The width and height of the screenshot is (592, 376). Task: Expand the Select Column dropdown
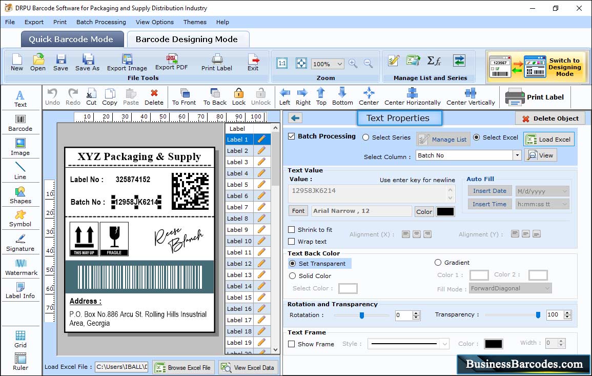click(x=517, y=155)
